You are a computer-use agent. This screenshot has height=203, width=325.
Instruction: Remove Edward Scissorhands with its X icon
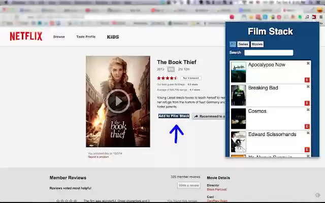[308, 133]
